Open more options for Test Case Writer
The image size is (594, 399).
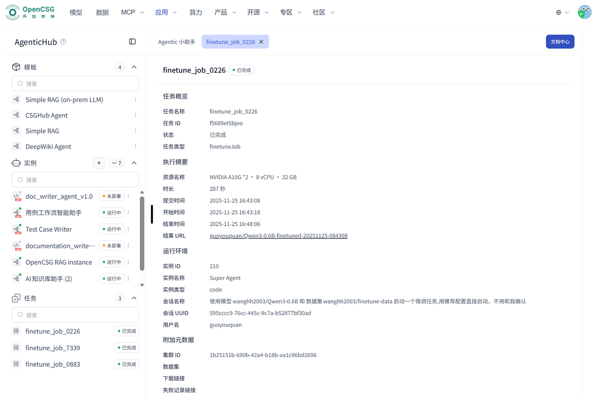click(x=129, y=229)
